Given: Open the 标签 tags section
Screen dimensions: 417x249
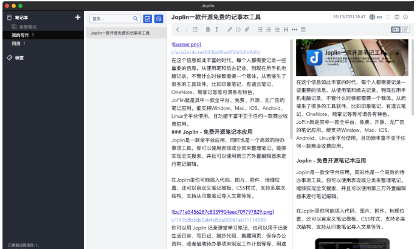Looking at the screenshot, I should click(15, 58).
